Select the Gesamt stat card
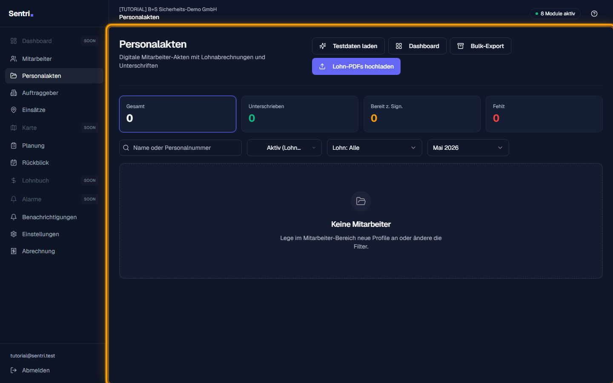Viewport: 613px width, 383px height. point(178,114)
